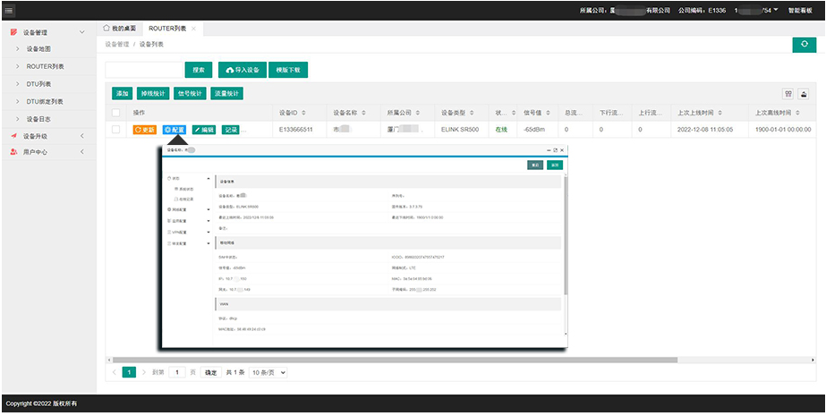This screenshot has height=416, width=826.
Task: Click the orange 更新 button in device row
Action: click(144, 130)
